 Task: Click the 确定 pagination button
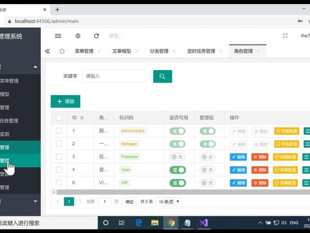click(129, 202)
